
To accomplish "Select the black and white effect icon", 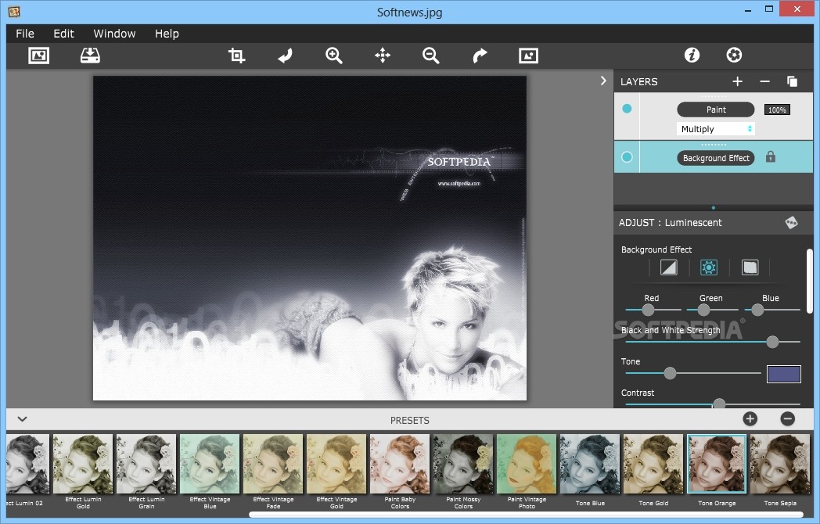I will (668, 267).
